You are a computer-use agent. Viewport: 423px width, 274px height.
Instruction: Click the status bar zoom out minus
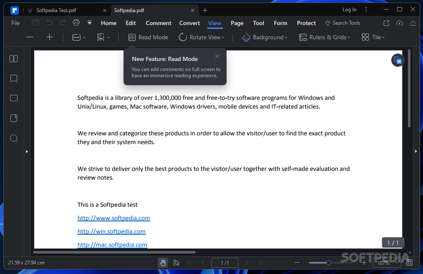click(x=297, y=263)
